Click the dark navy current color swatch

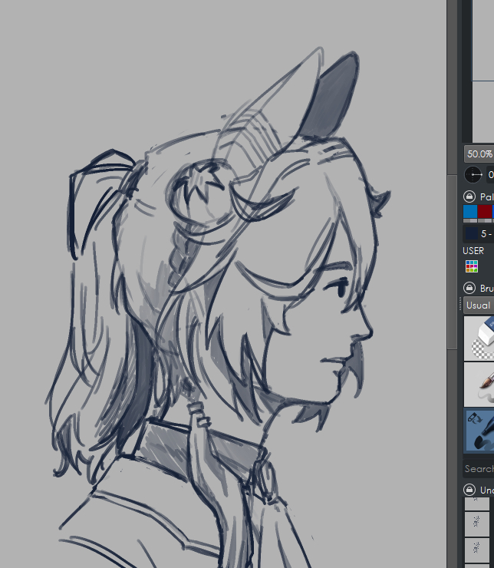pyautogui.click(x=470, y=233)
